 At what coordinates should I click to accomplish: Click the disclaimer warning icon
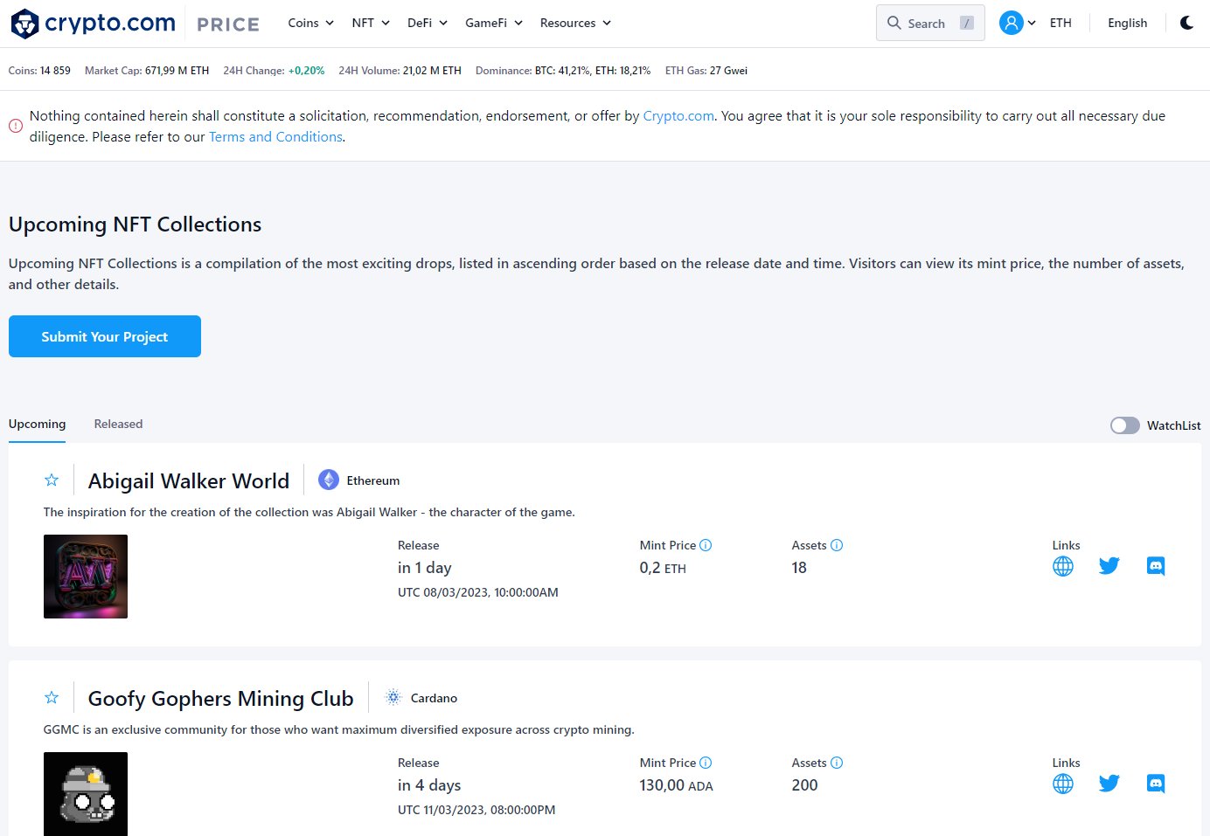[16, 126]
